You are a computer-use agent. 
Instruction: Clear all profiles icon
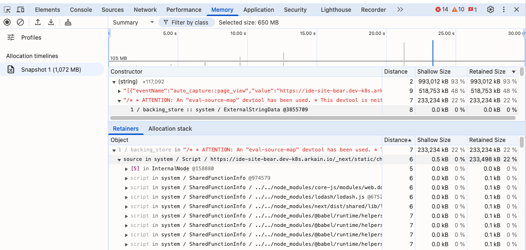tap(20, 23)
